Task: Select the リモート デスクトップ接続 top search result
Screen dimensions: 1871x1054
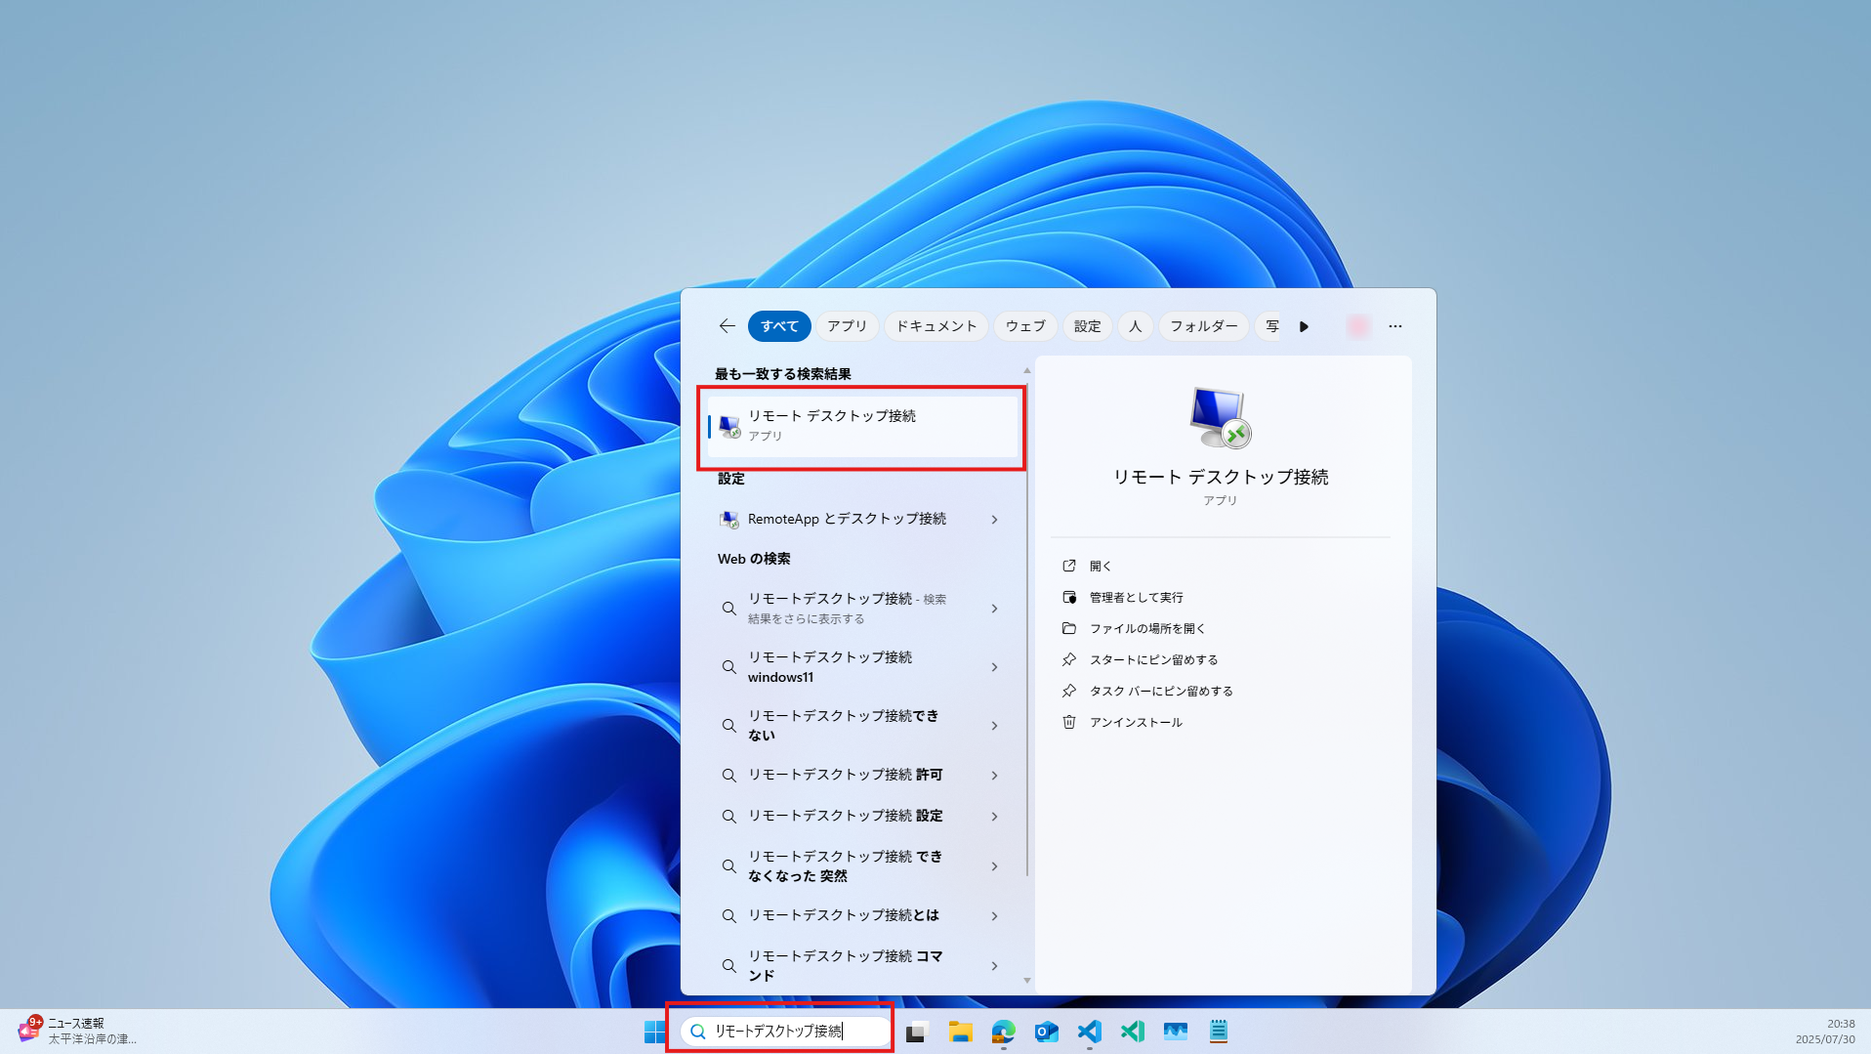Action: pyautogui.click(x=859, y=425)
